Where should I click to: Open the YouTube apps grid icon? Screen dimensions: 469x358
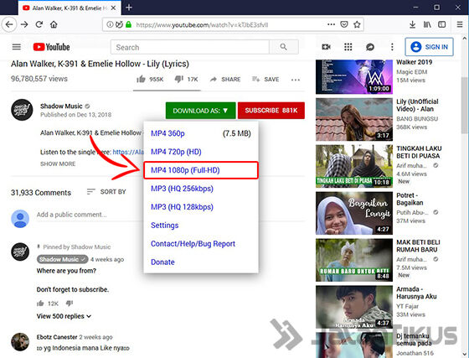pyautogui.click(x=348, y=47)
